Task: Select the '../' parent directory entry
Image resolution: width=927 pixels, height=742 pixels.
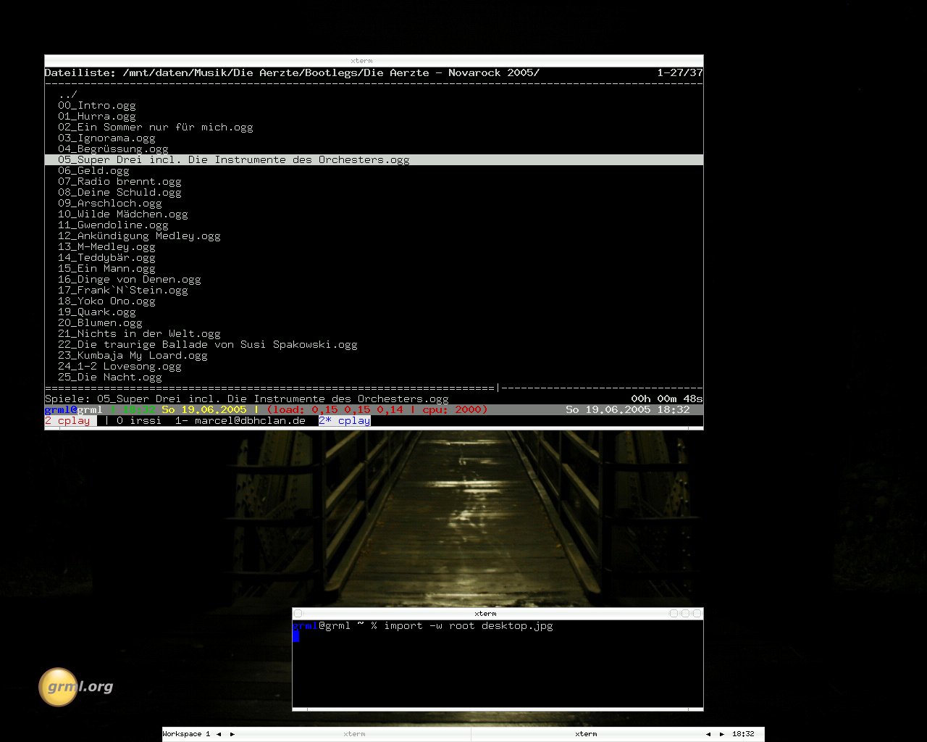Action: 67,94
